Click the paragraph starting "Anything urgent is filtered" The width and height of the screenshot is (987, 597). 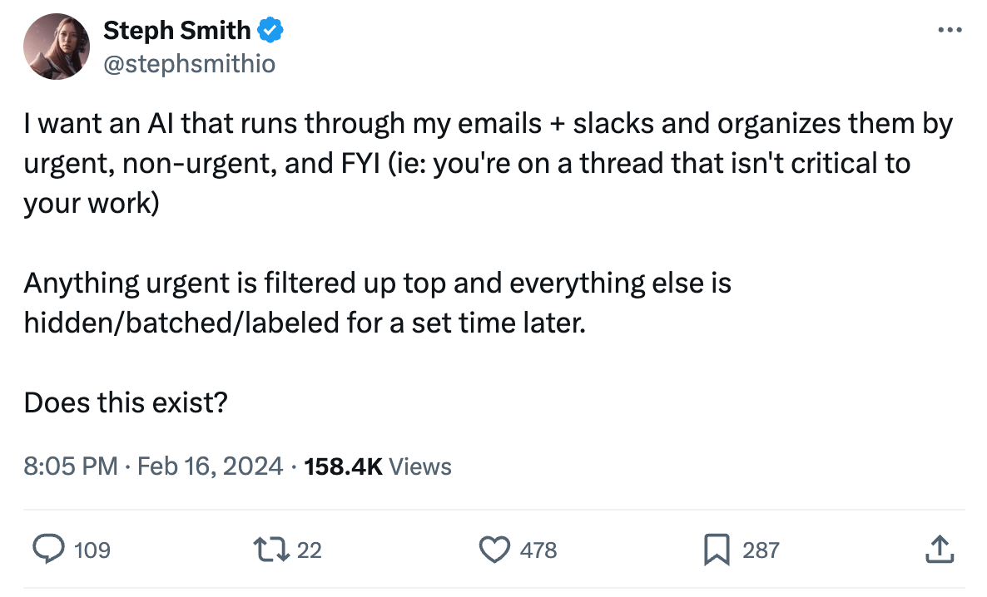[x=377, y=303]
